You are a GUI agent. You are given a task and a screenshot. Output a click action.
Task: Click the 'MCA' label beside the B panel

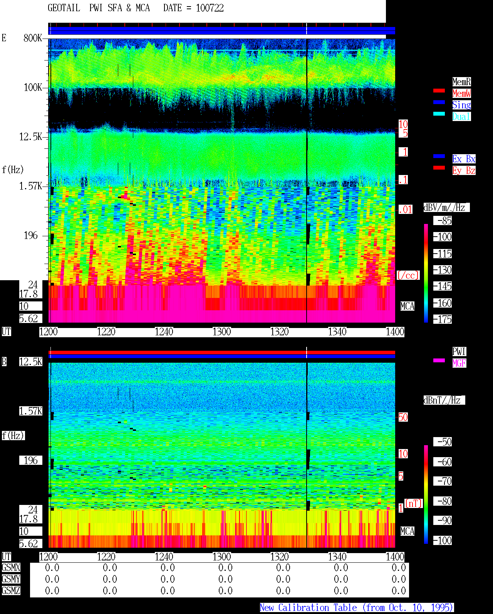[407, 531]
